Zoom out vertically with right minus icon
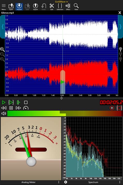Viewport: 123px width, 185px height. (120, 54)
